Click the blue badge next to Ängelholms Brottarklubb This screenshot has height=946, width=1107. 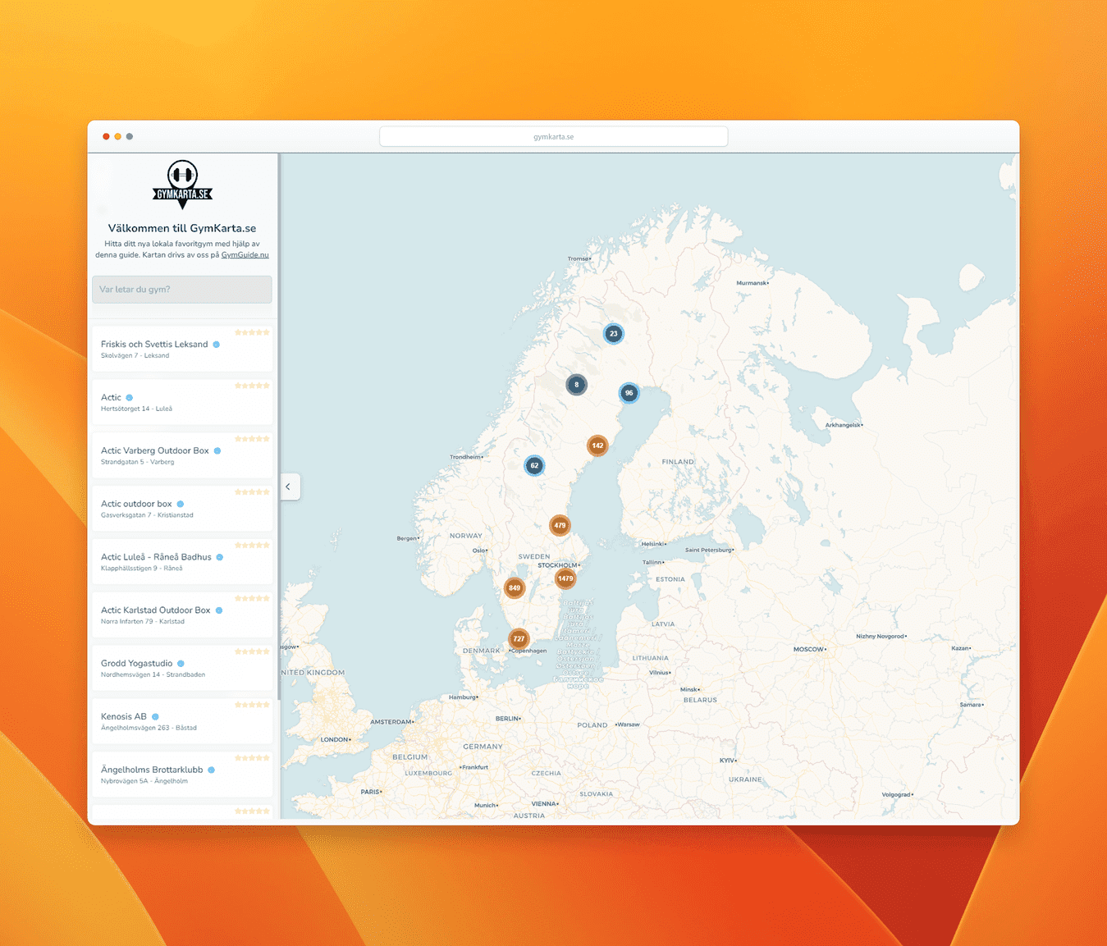click(211, 770)
